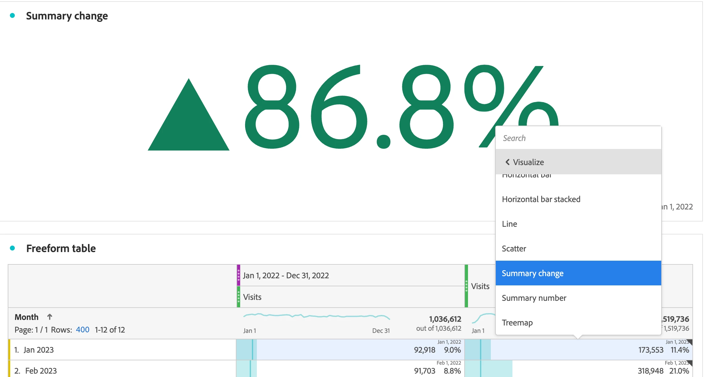
Task: Click teal dot beside Summary change title
Action: [x=12, y=15]
